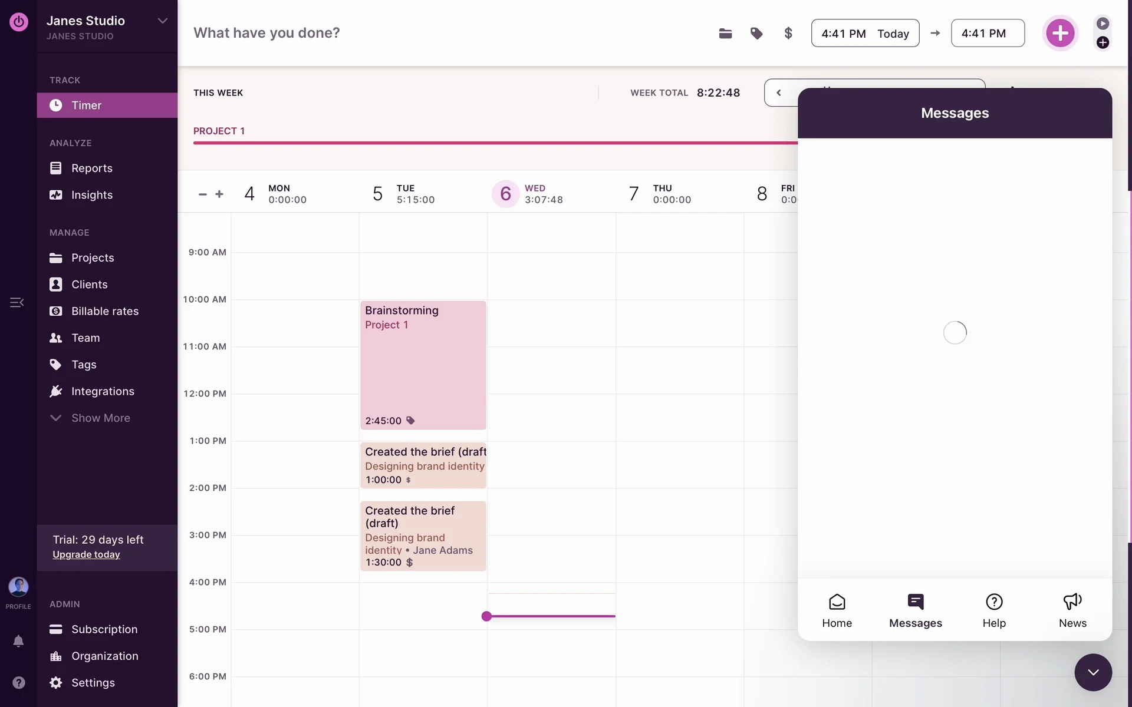Zoom in the calendar with the plus control
Screen dimensions: 1132x707
[x=219, y=194]
